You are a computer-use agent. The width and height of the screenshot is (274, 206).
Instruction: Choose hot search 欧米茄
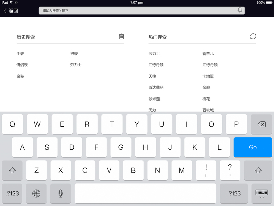point(154,99)
